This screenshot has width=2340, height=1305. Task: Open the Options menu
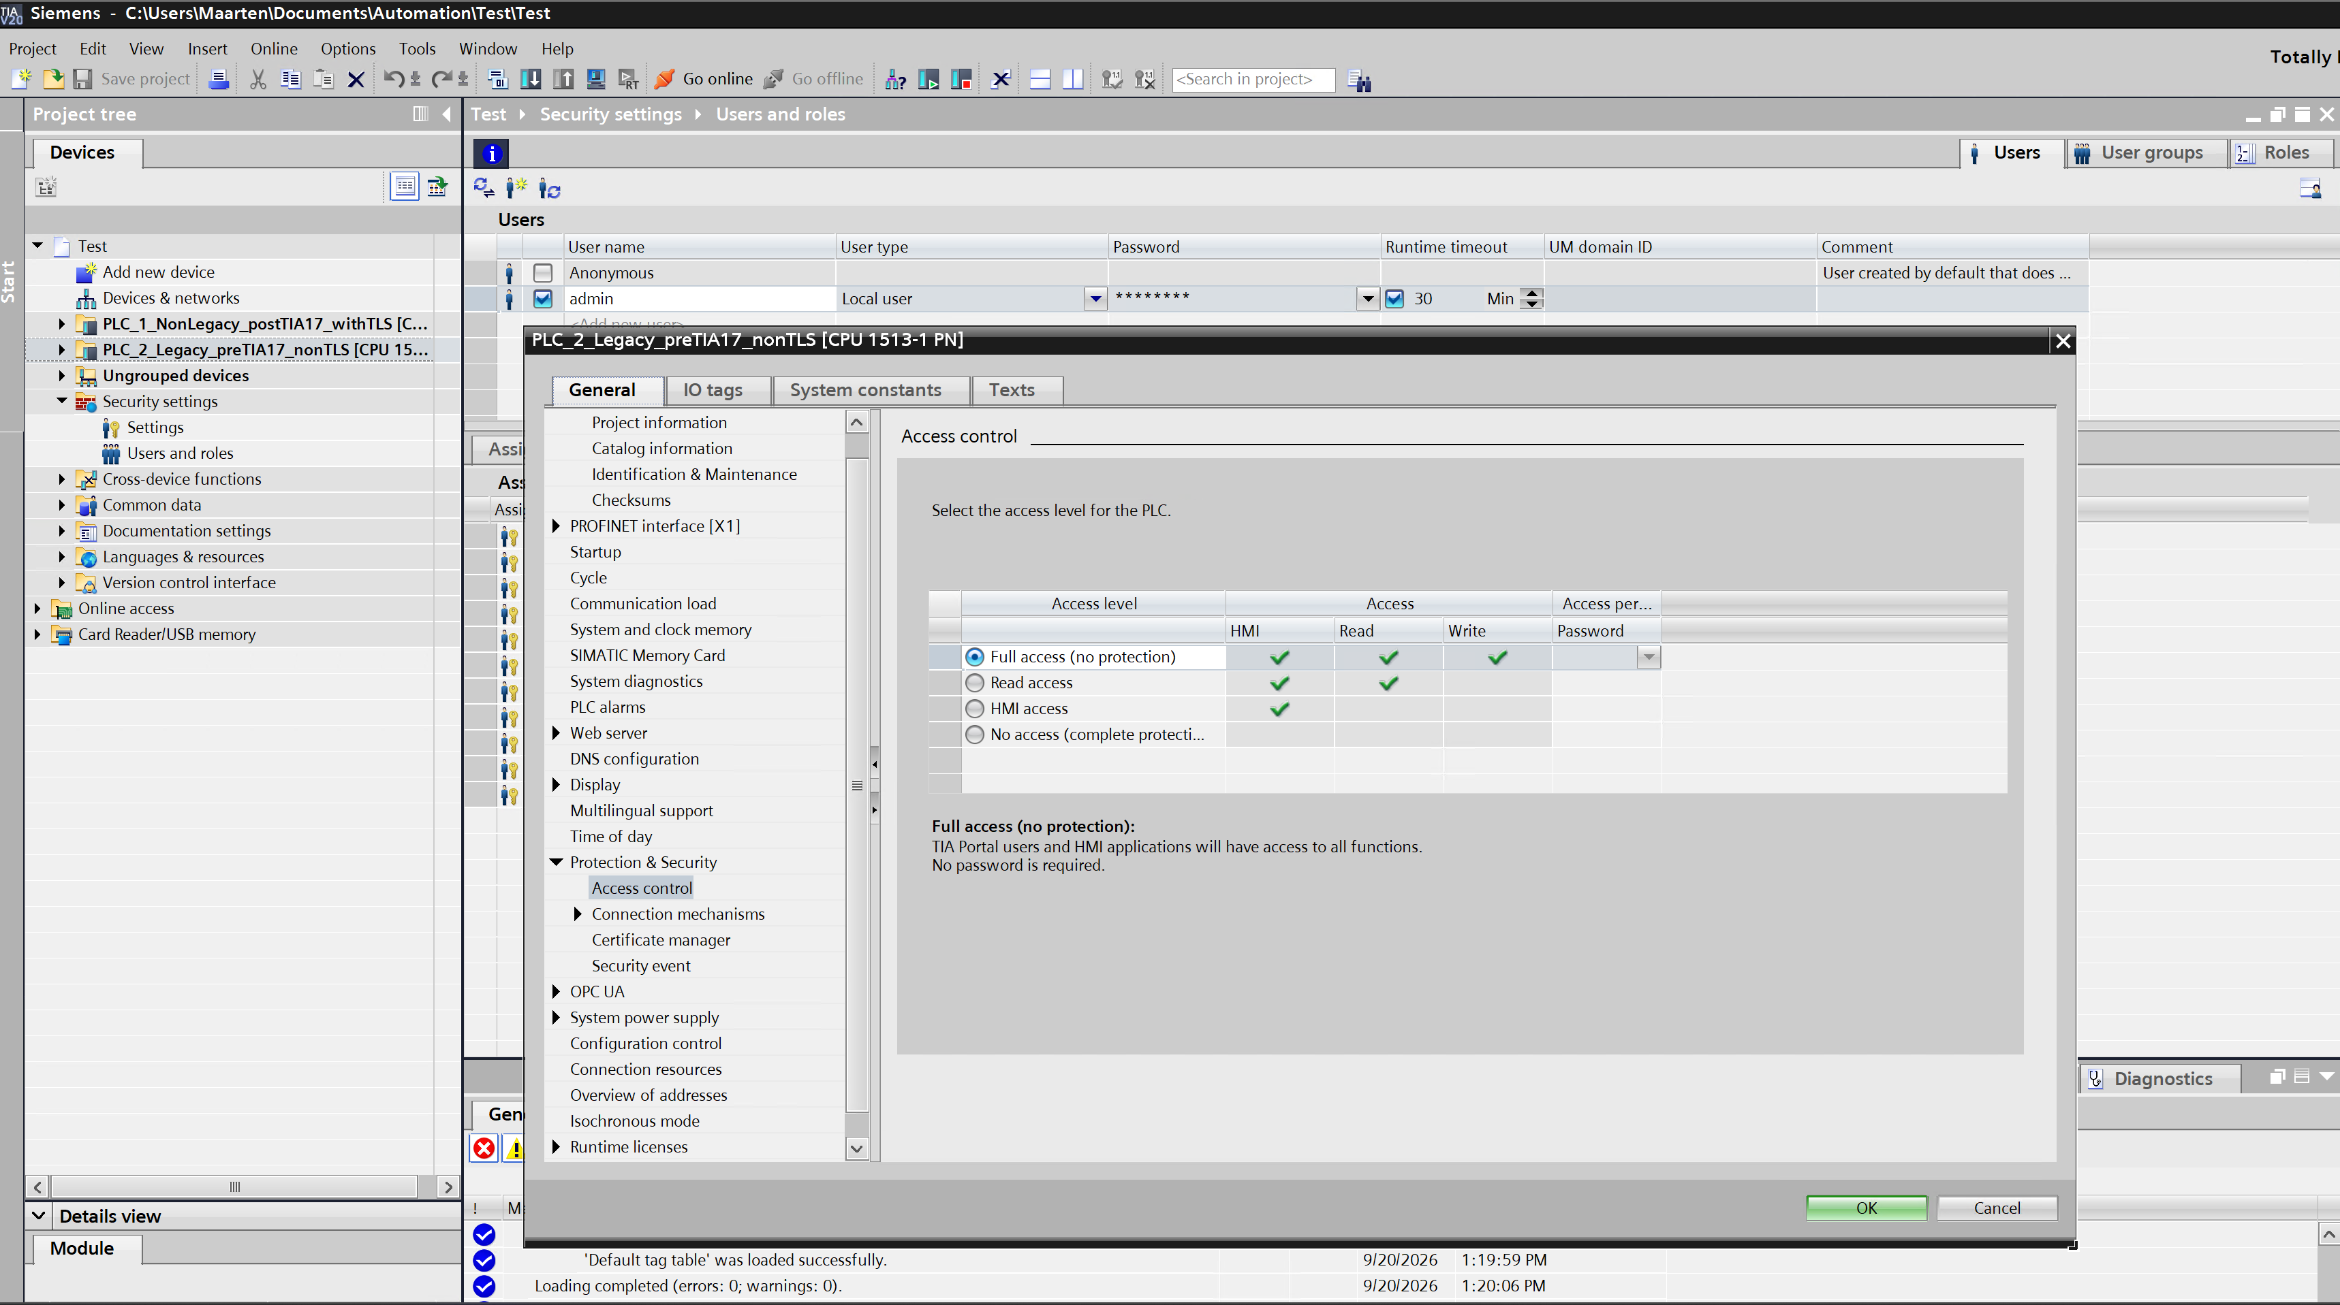point(348,49)
